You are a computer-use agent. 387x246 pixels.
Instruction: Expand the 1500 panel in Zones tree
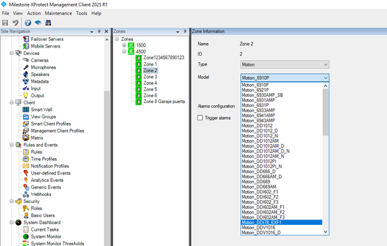(124, 45)
